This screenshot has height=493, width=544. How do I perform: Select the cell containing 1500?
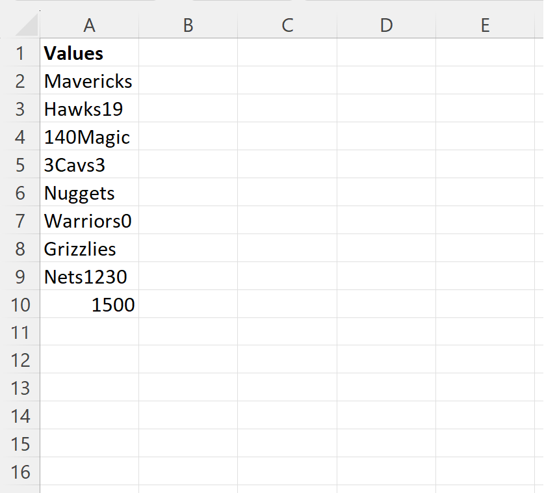89,305
